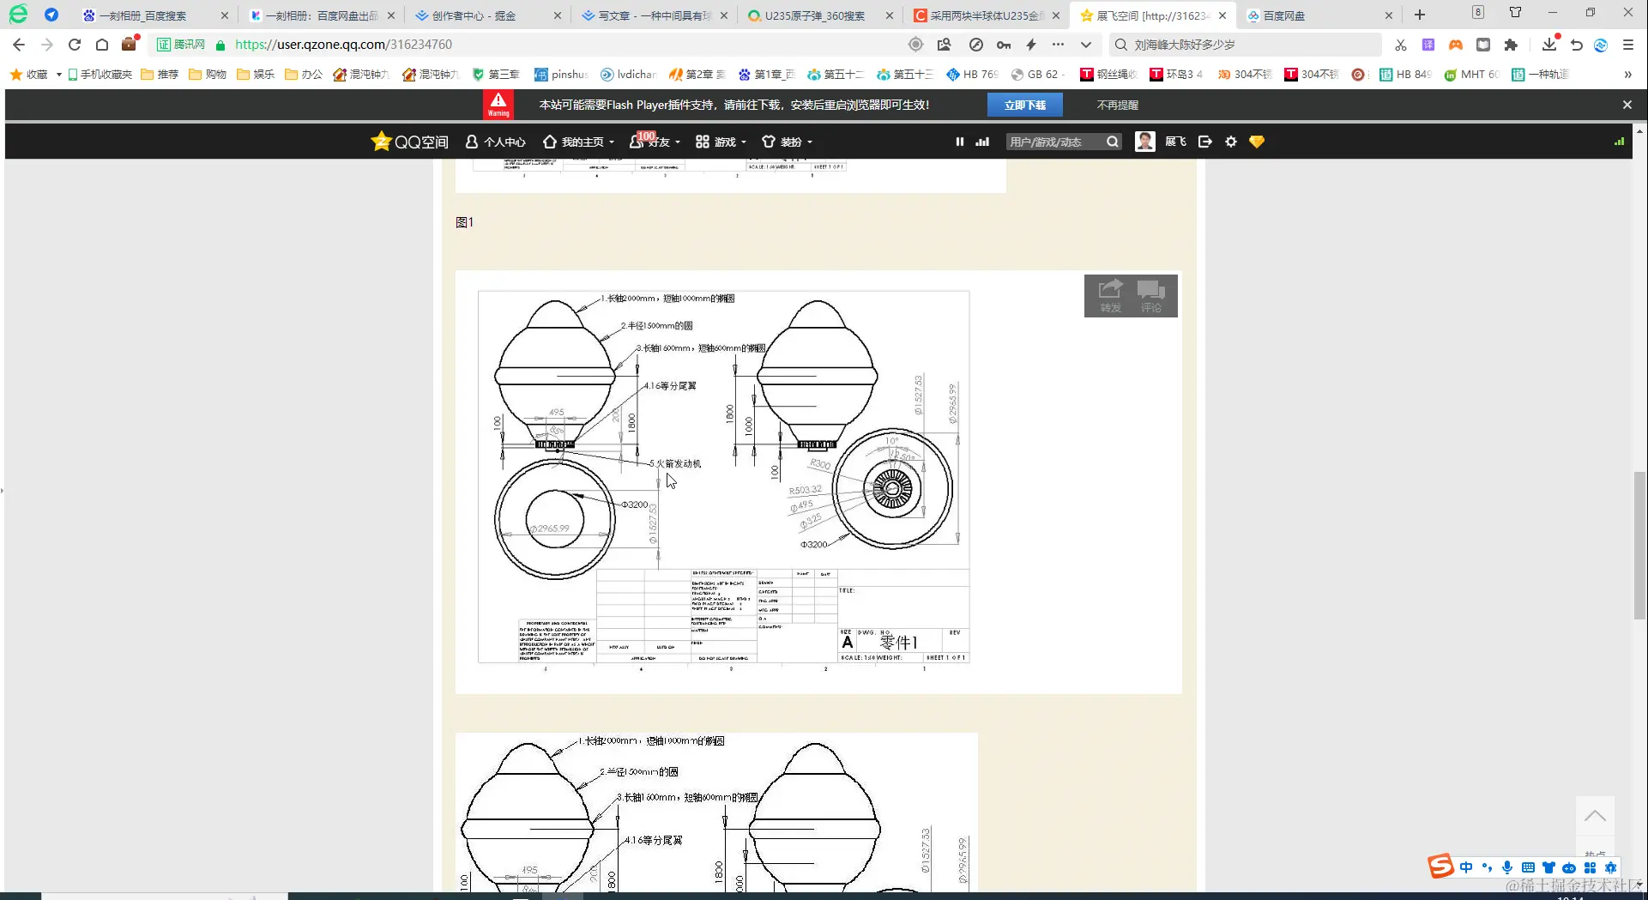The image size is (1648, 900).
Task: Open the pinshus bookmark
Action: pos(561,75)
